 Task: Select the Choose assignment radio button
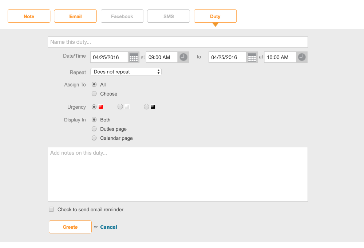point(94,93)
